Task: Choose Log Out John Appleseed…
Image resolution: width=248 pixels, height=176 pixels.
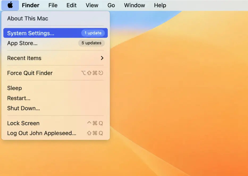Action: (56, 133)
